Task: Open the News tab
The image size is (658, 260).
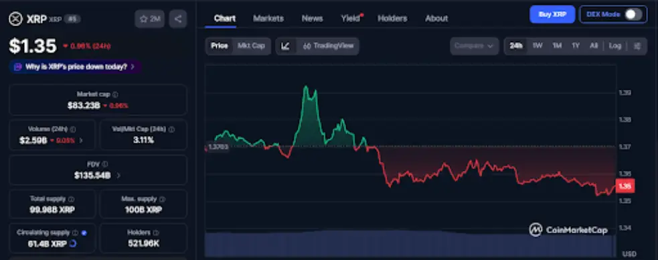Action: pyautogui.click(x=312, y=19)
